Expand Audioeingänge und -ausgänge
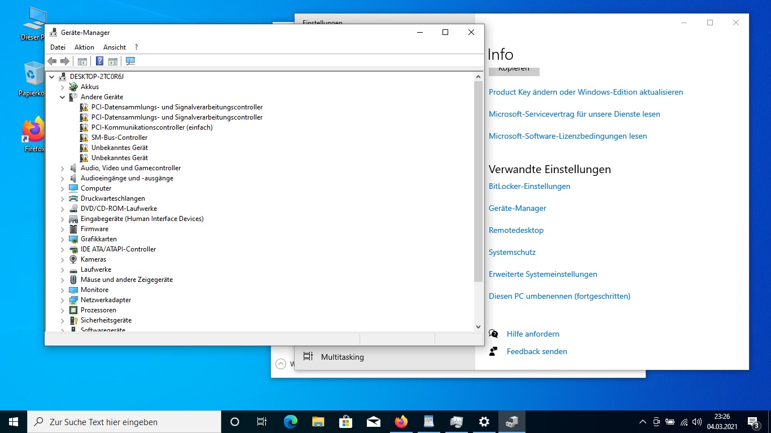Screen dimensions: 771x433 click(x=63, y=178)
